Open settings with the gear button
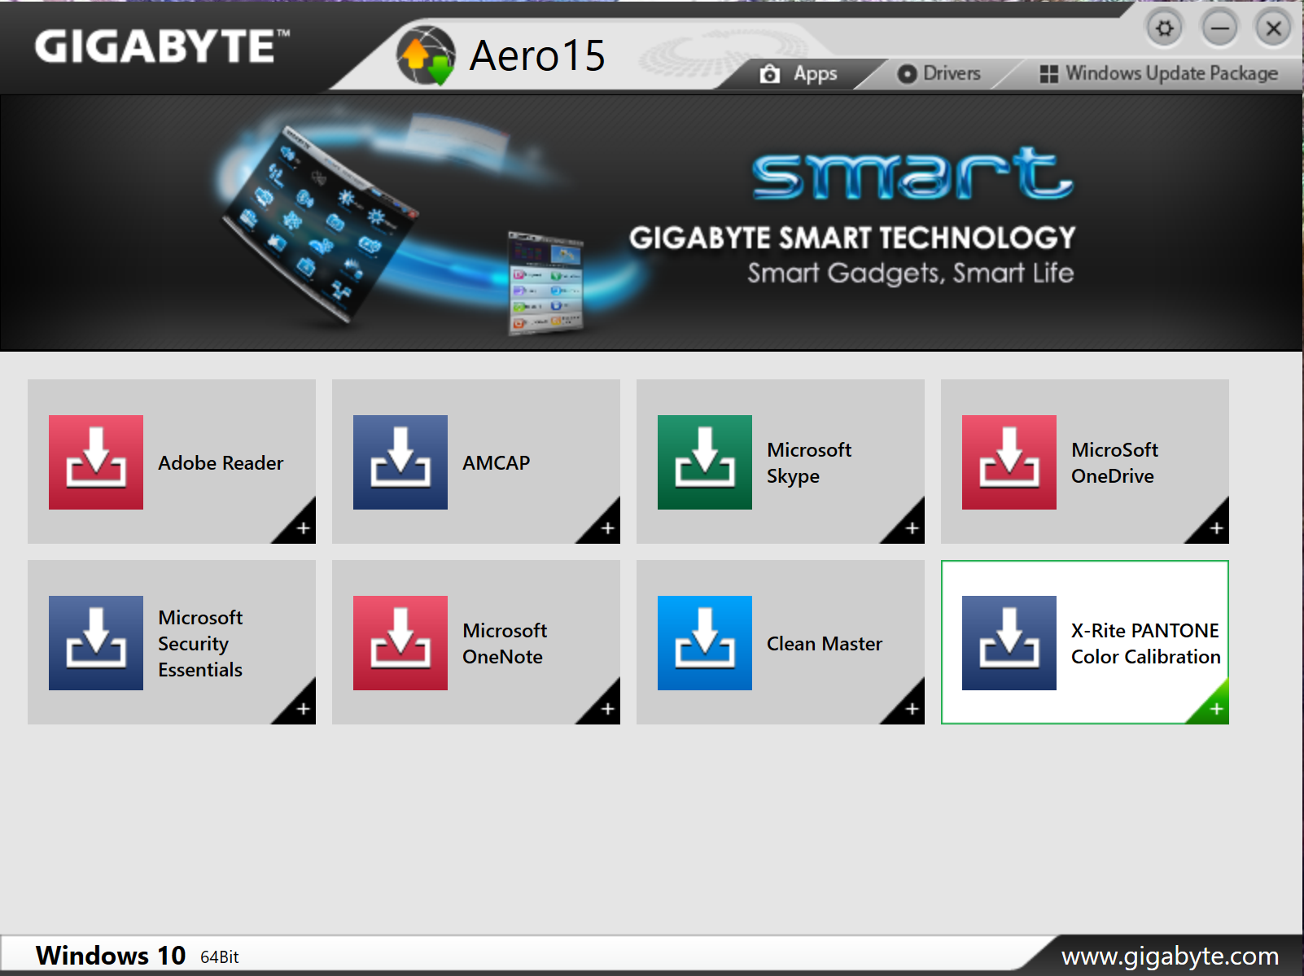 1165,28
